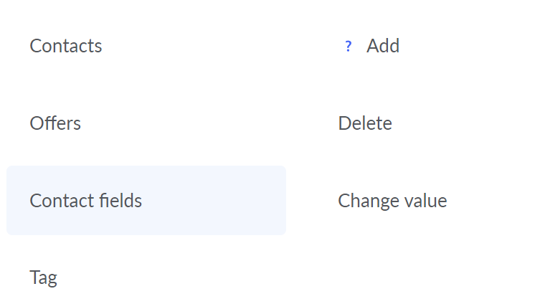This screenshot has height=304, width=545.
Task: Pick the Add action
Action: click(x=383, y=46)
